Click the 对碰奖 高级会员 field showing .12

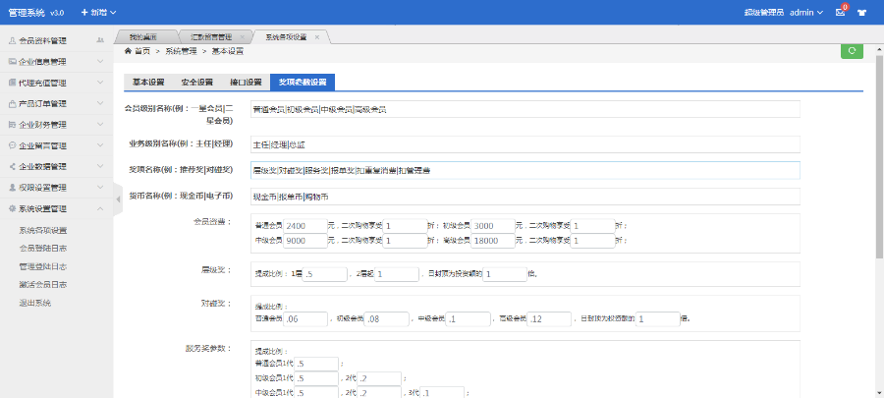(550, 319)
